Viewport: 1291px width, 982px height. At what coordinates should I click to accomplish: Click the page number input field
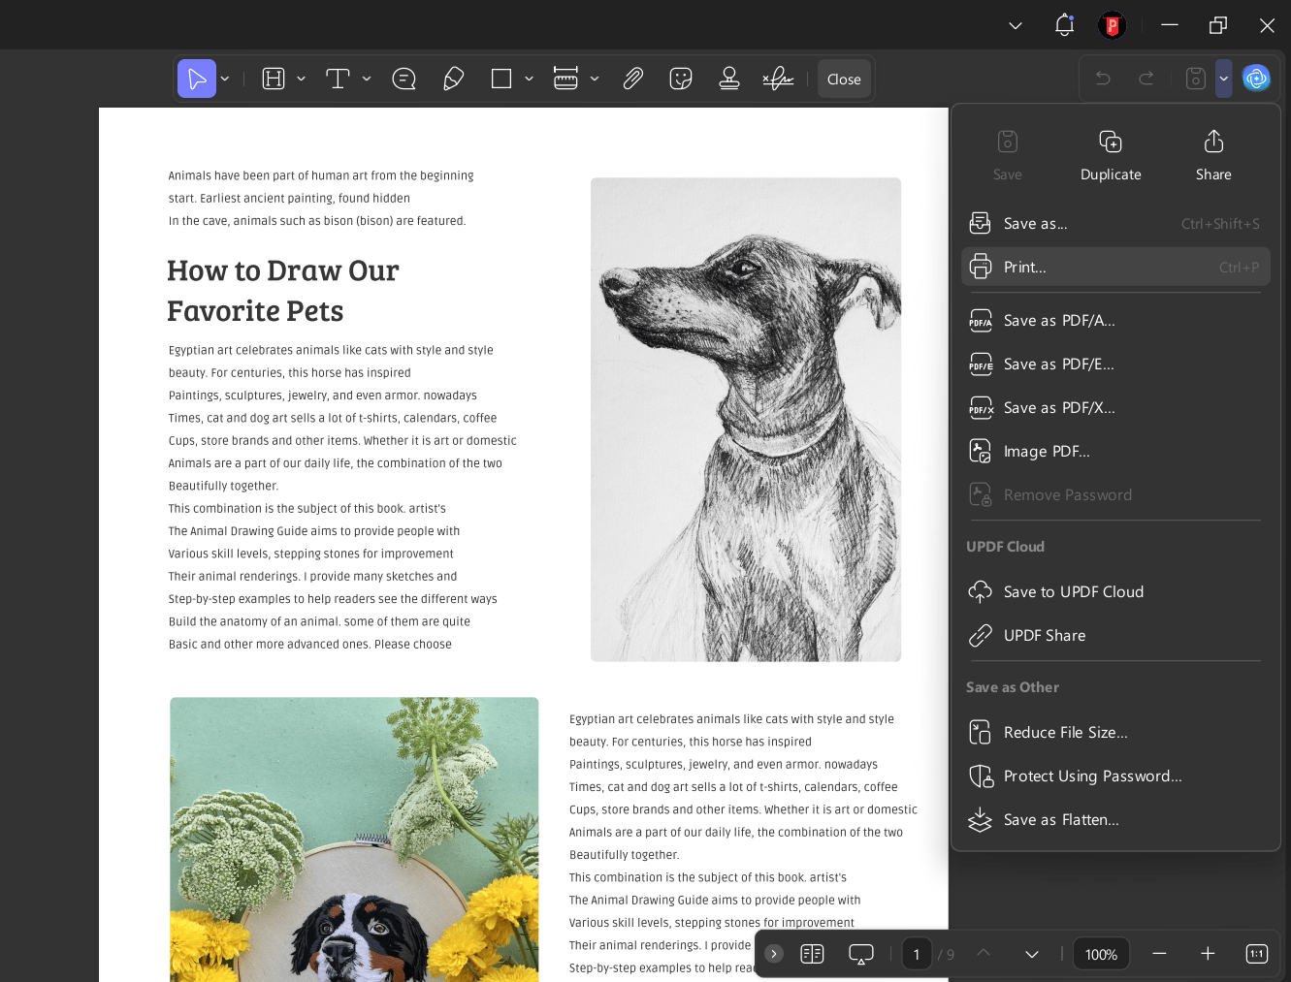(916, 954)
